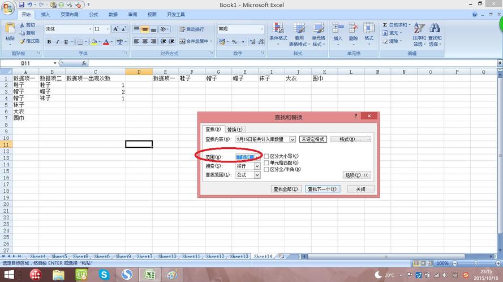The image size is (503, 282).
Task: Click the formula bar input
Action: tap(292, 63)
